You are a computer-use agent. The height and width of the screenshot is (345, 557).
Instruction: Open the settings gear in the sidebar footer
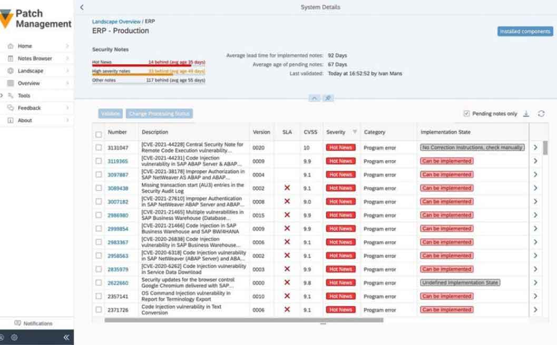(15, 338)
